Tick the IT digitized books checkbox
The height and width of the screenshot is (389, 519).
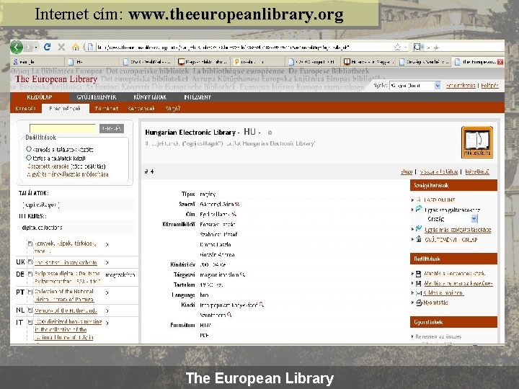[x=30, y=322]
